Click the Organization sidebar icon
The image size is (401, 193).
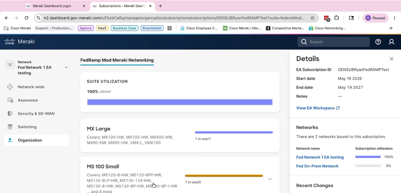pos(10,140)
